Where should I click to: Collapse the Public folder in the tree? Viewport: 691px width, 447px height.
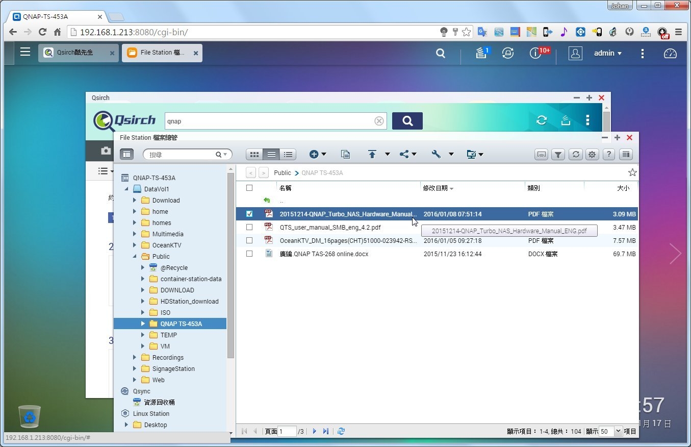point(135,256)
